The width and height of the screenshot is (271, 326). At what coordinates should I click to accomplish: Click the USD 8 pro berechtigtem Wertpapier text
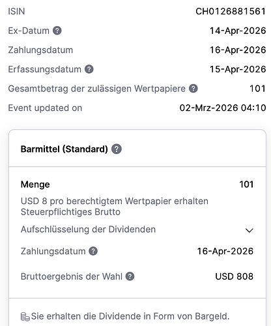[115, 201]
